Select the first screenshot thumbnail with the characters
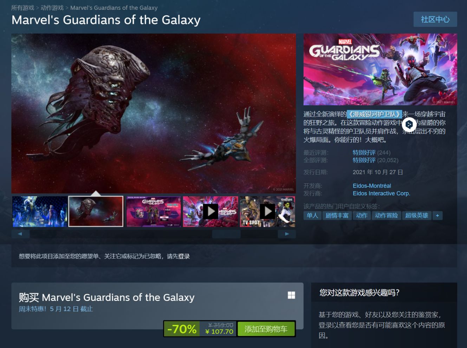The image size is (467, 348). [x=40, y=211]
